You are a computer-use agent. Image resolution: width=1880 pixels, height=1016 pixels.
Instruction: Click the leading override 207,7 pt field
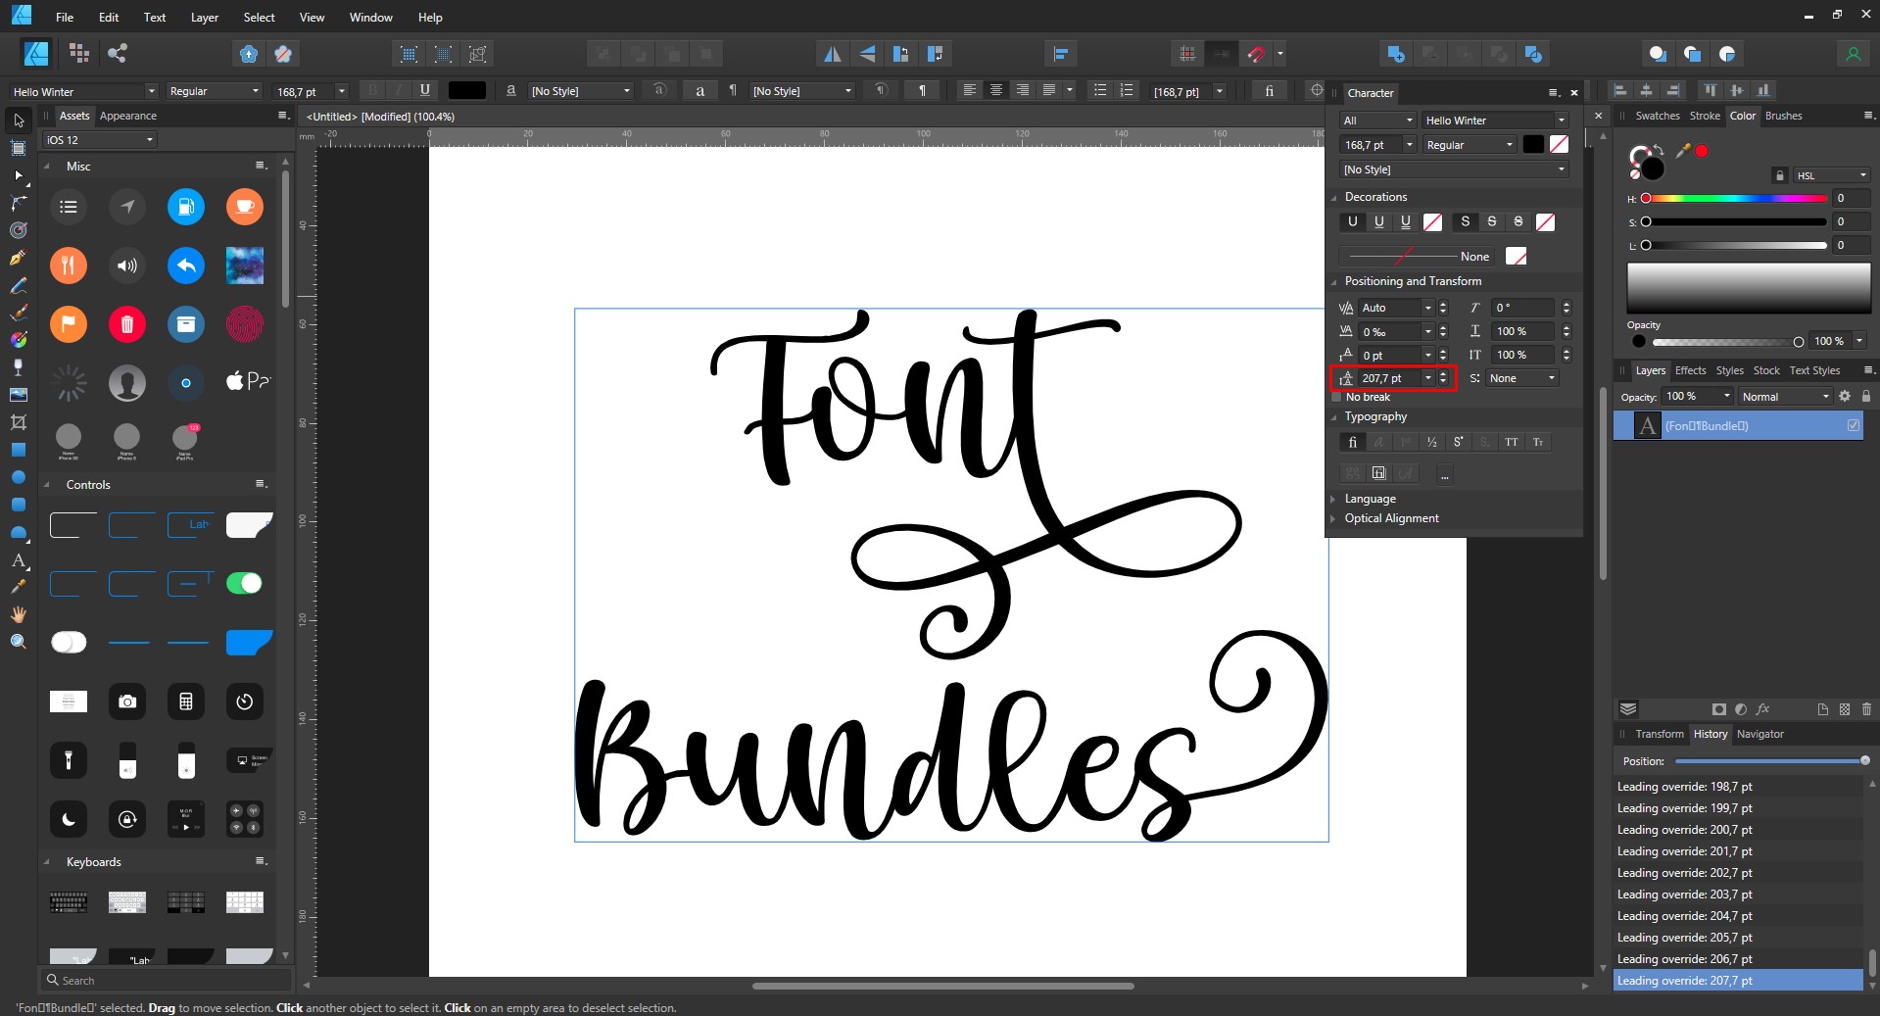click(1389, 378)
